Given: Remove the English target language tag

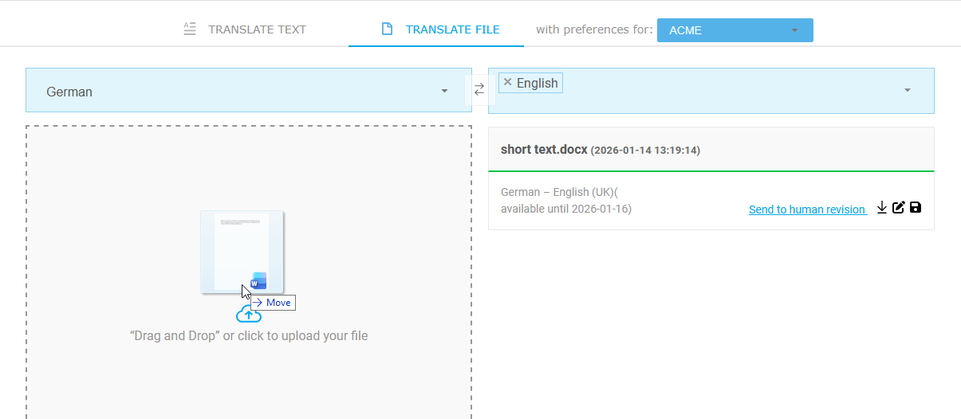Looking at the screenshot, I should pos(507,82).
